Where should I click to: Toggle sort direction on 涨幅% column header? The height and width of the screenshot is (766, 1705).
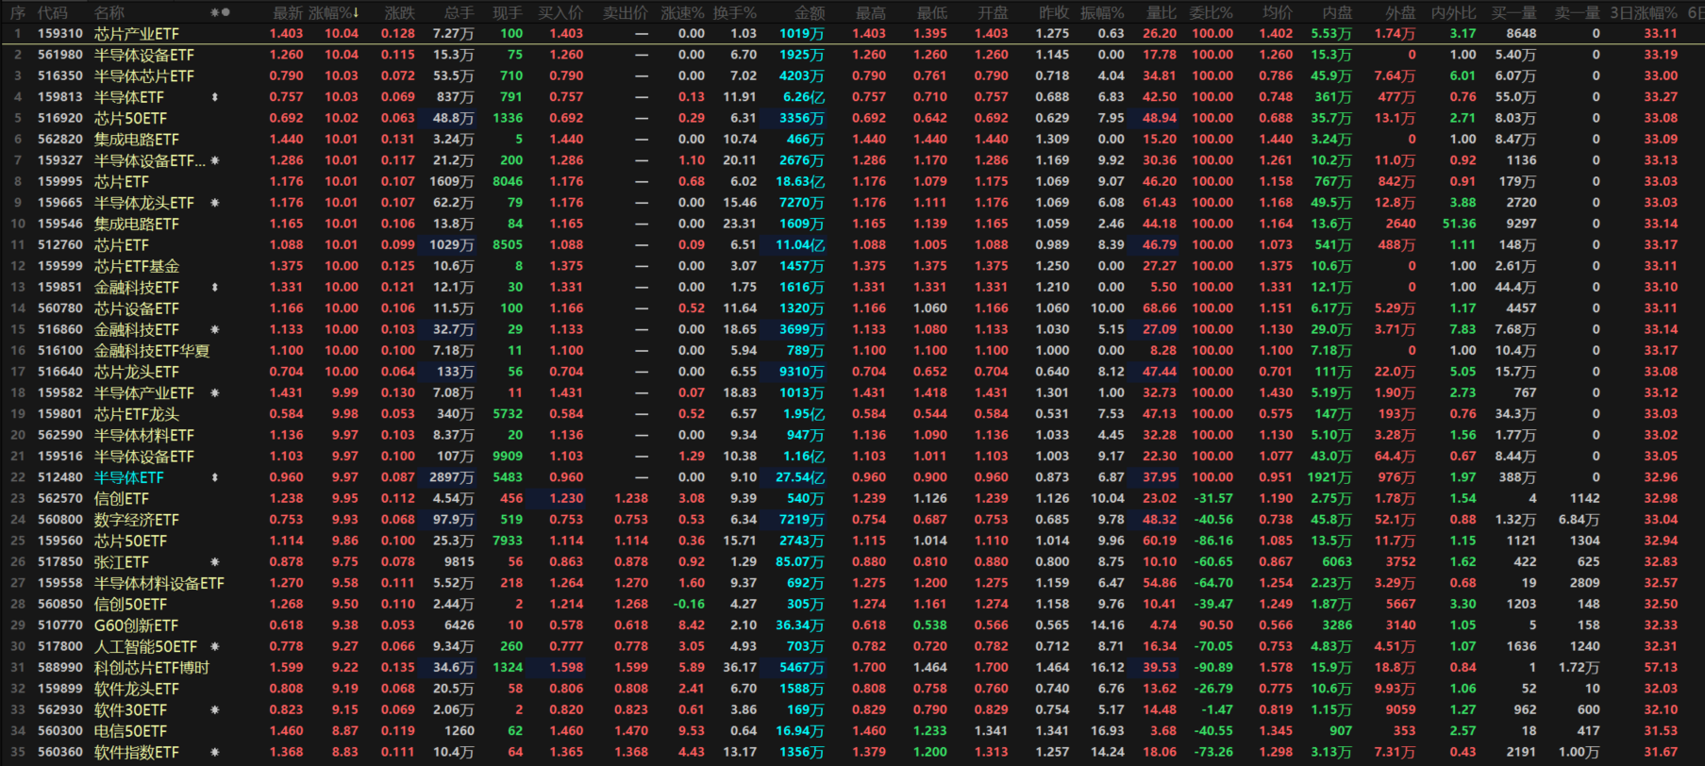(x=334, y=12)
